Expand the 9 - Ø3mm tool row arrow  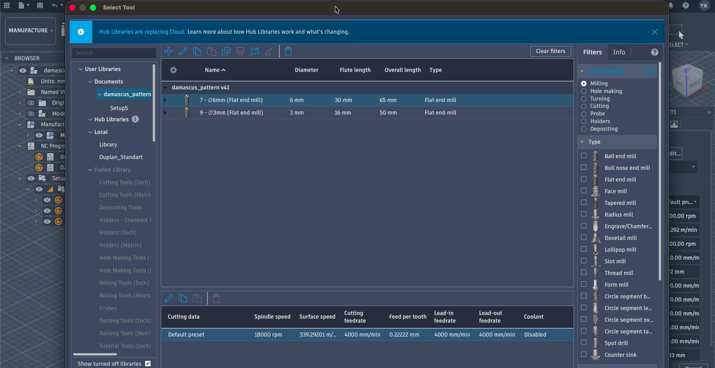165,113
